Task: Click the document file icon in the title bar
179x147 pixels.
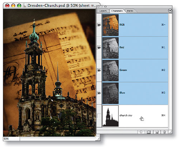Action: 25,5
